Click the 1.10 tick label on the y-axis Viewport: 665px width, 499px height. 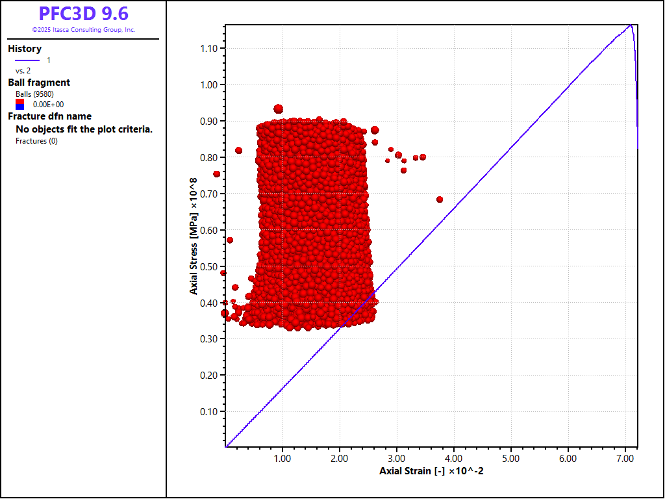pos(208,49)
